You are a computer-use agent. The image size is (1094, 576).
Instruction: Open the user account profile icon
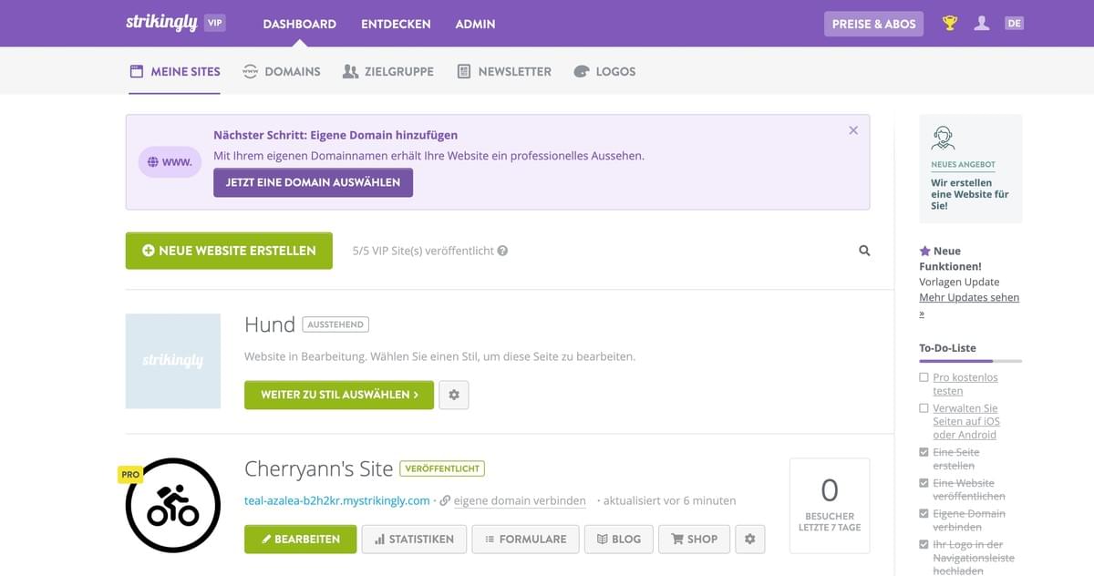982,24
